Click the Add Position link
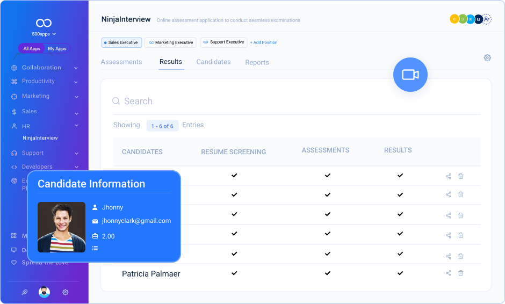 (264, 42)
